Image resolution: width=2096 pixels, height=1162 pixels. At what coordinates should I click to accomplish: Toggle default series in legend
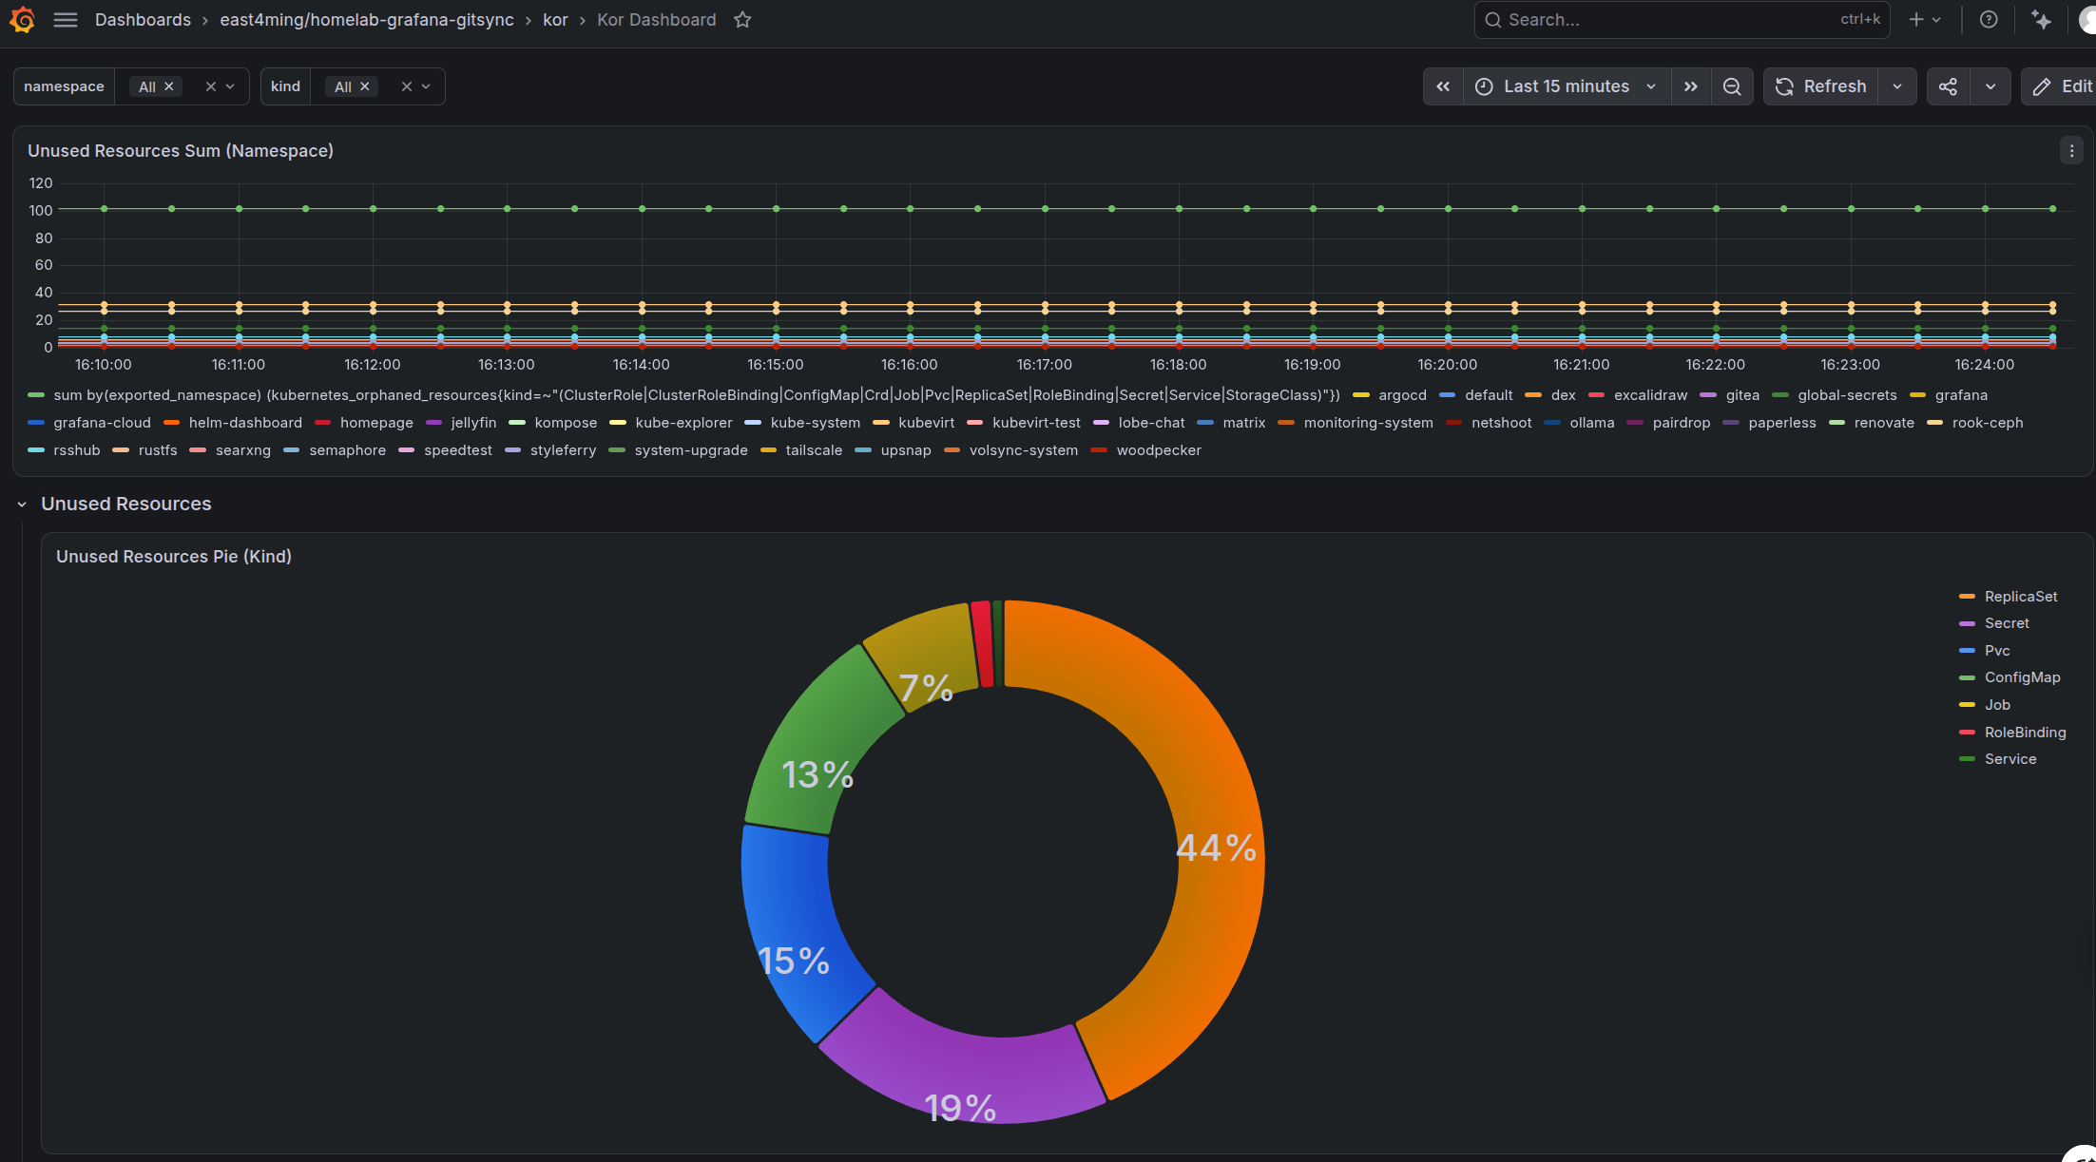[1489, 395]
